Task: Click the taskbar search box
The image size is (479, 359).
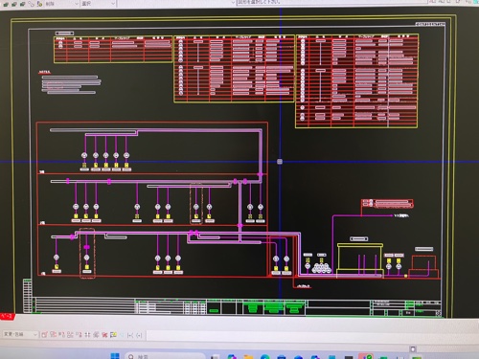Action: coord(165,356)
